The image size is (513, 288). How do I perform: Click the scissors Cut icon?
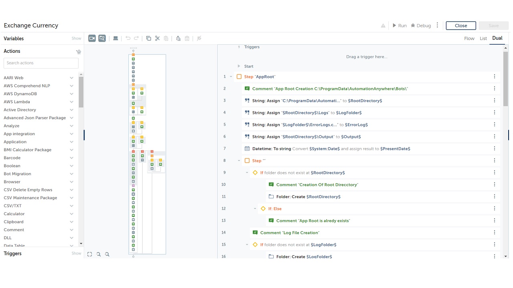point(158,38)
